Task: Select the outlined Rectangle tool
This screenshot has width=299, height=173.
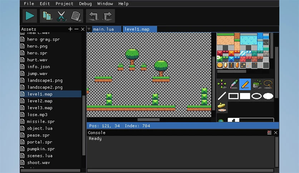Action: coord(234,96)
